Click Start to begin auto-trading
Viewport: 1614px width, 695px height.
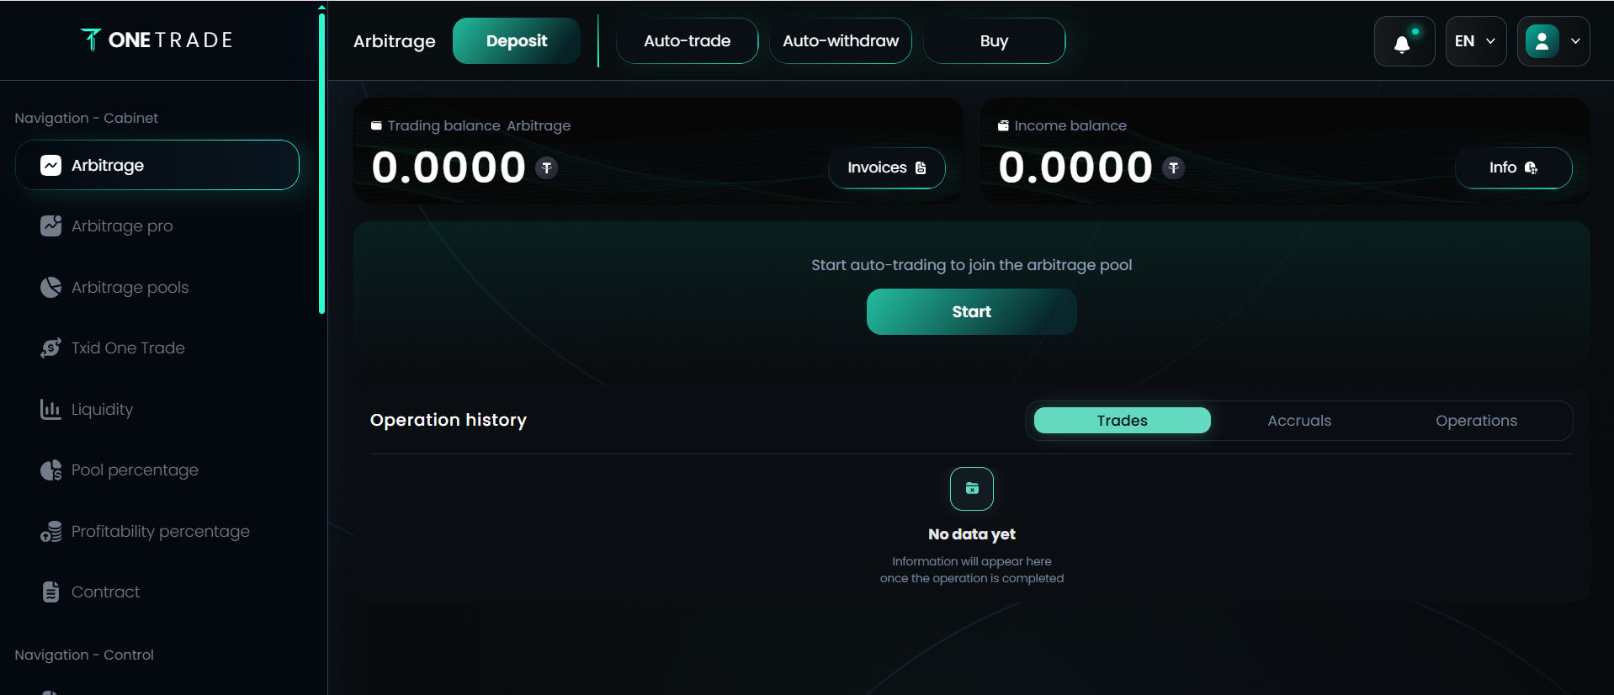click(972, 311)
